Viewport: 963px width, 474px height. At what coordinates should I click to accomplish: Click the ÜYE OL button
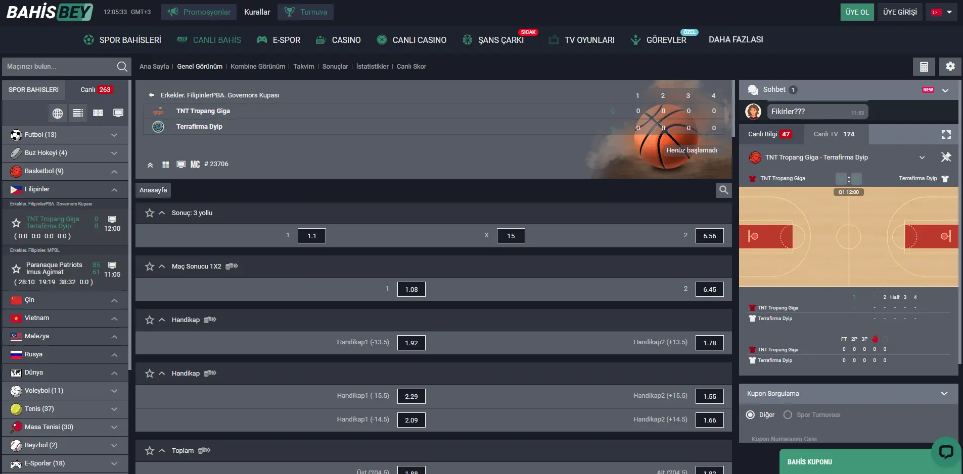coord(857,12)
